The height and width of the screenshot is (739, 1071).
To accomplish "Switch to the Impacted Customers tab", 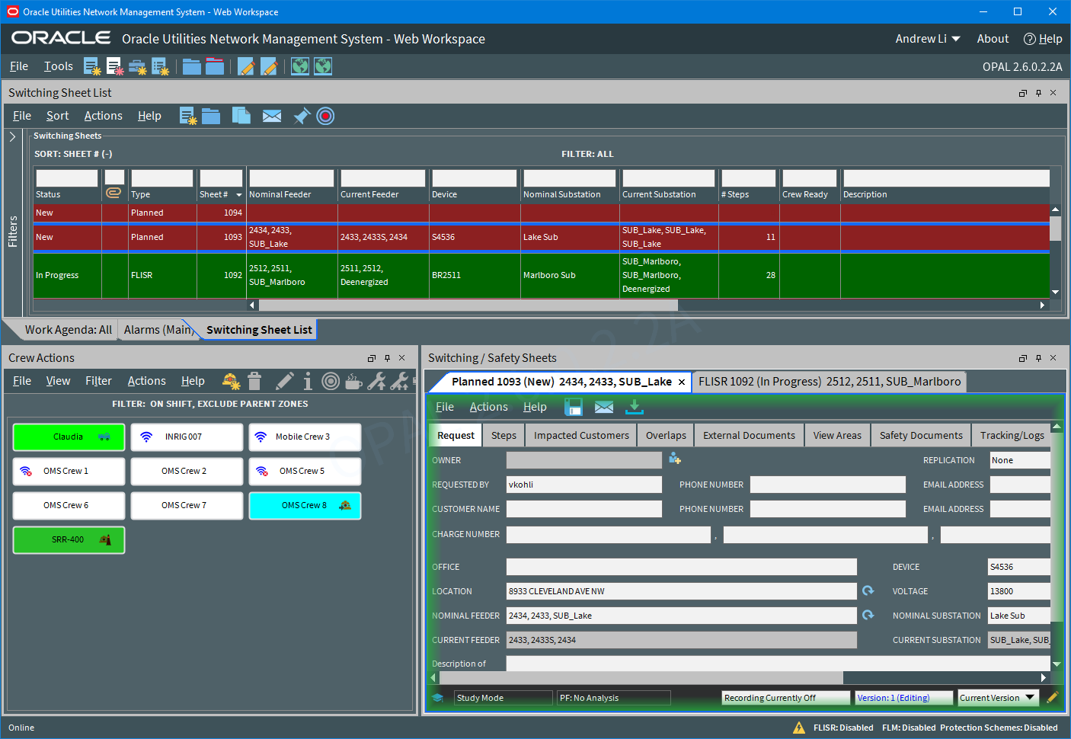I will (x=580, y=435).
